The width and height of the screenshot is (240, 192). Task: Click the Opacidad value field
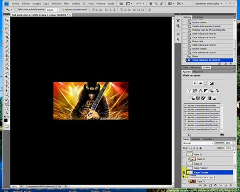pos(228,143)
